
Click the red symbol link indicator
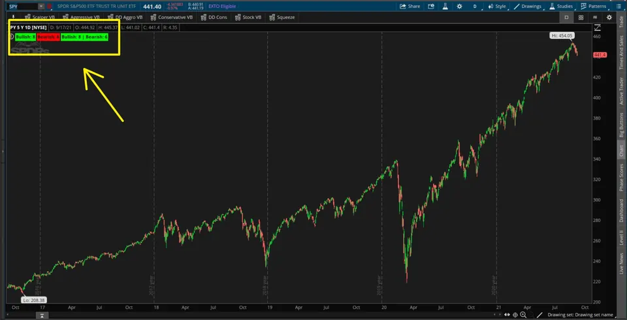pyautogui.click(x=49, y=7)
